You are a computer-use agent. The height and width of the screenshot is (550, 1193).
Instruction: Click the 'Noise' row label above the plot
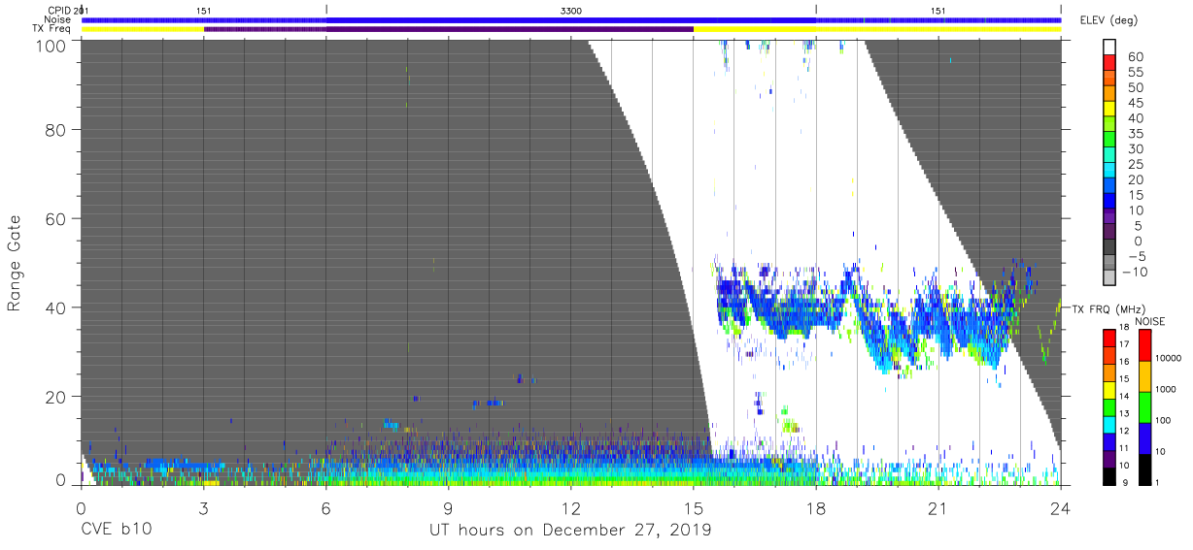tap(57, 19)
